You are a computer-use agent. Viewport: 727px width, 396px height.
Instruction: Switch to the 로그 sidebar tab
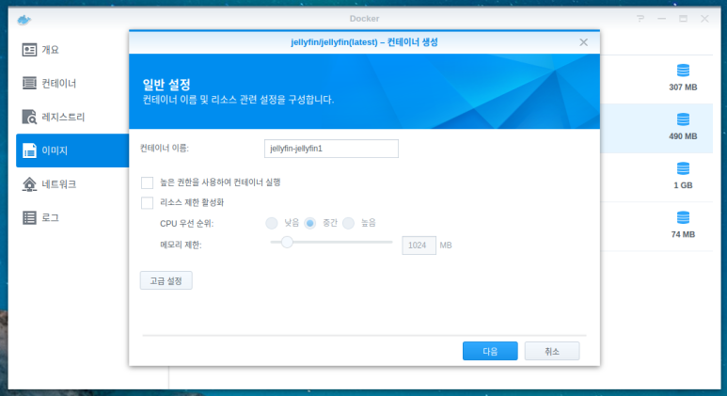point(71,217)
